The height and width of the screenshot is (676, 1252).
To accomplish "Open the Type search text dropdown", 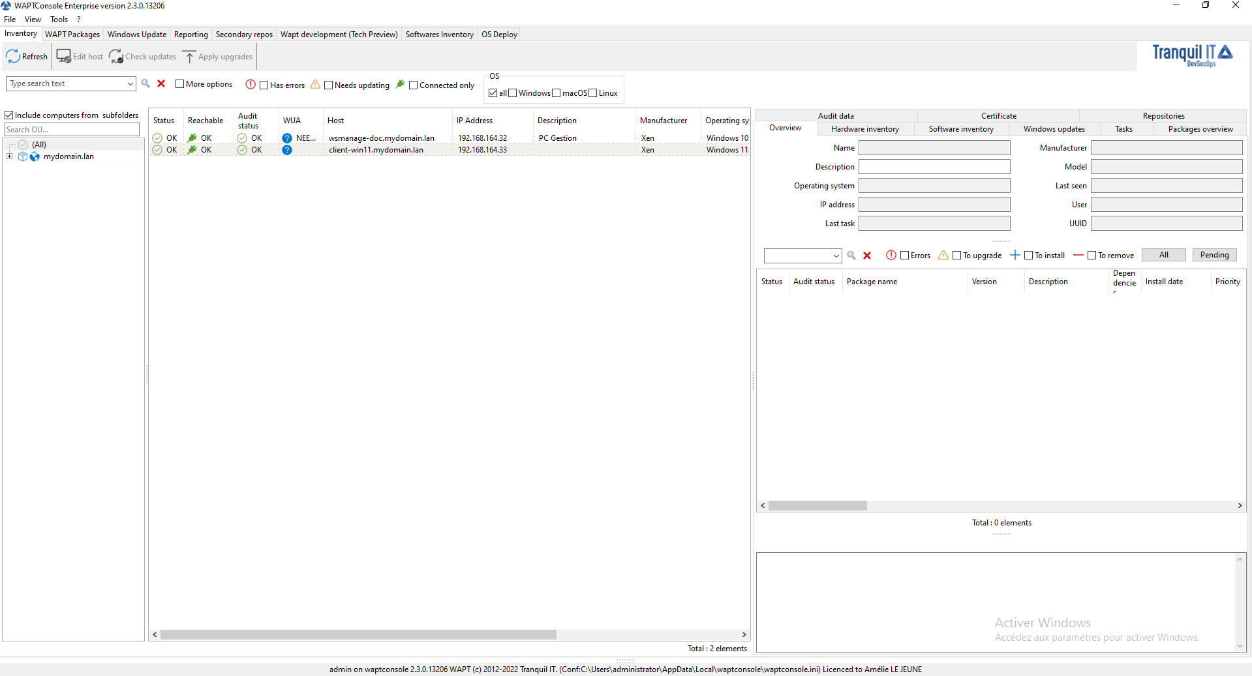I will 130,83.
